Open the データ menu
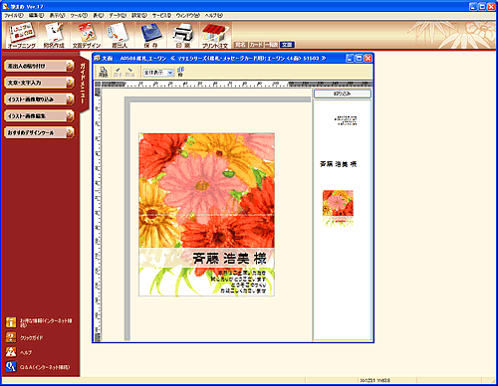 (x=118, y=15)
